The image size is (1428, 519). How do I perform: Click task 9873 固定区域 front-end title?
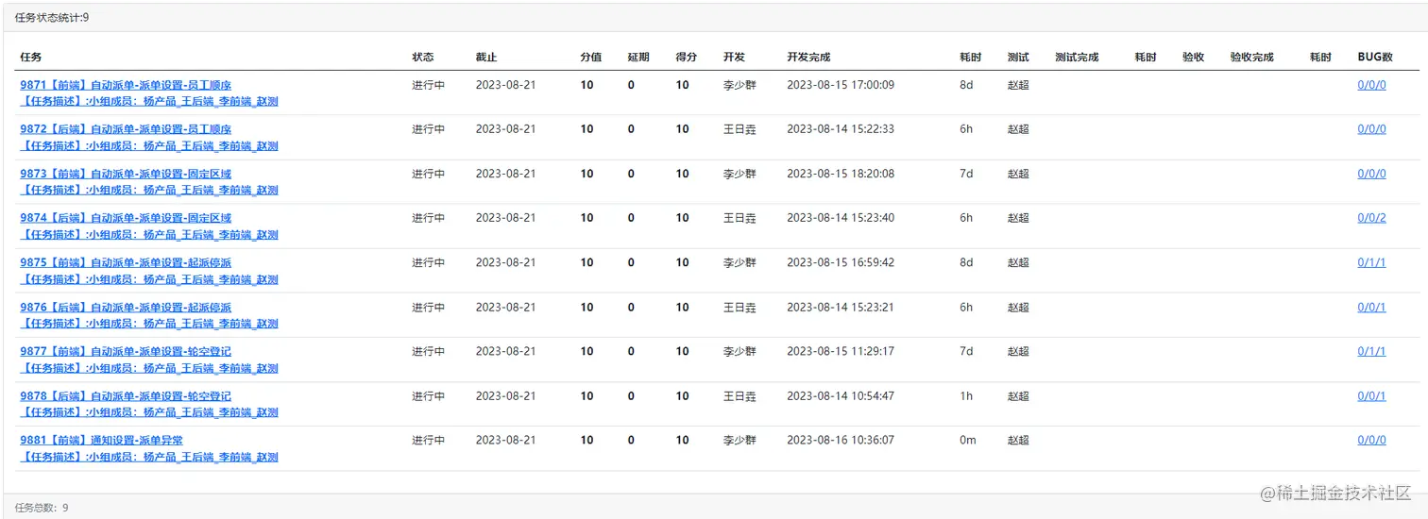(x=126, y=174)
